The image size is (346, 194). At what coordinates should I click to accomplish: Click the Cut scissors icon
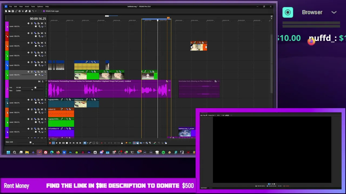point(23,11)
